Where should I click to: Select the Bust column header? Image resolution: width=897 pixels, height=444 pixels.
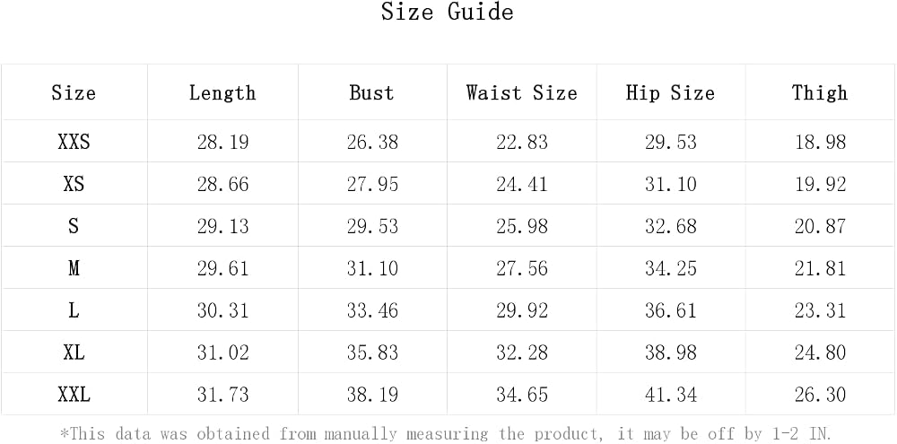pyautogui.click(x=372, y=92)
